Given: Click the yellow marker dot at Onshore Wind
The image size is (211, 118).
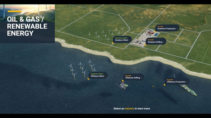Looking at the screenshot, I should [x=113, y=43].
